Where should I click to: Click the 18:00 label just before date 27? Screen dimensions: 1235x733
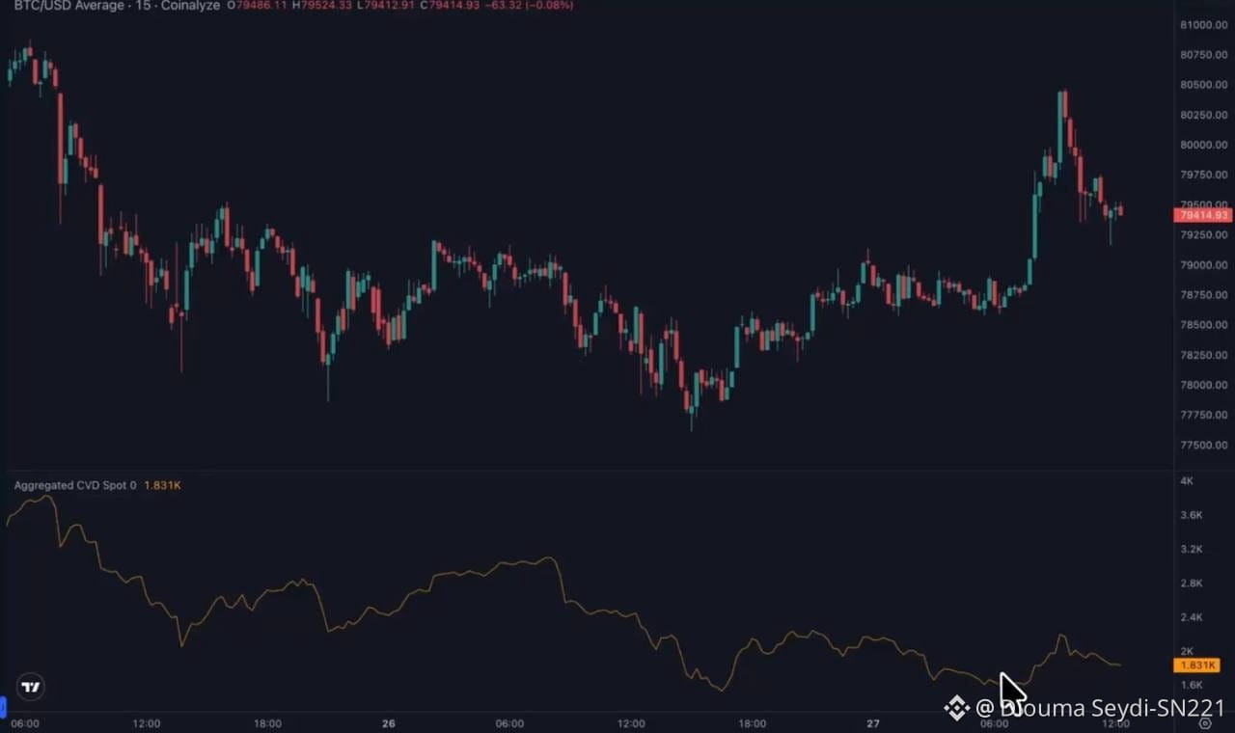(753, 723)
